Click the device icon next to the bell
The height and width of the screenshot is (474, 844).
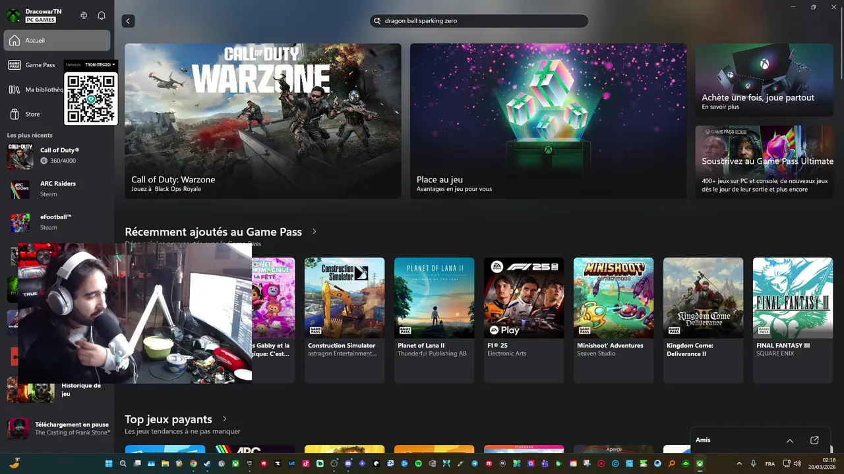[x=84, y=15]
